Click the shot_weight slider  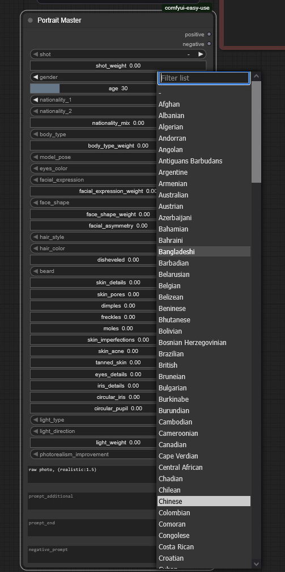pos(118,66)
